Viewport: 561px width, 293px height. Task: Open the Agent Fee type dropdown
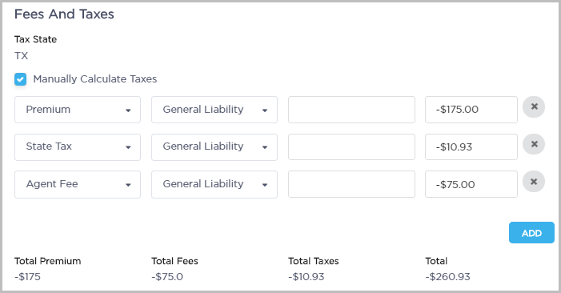tap(78, 184)
